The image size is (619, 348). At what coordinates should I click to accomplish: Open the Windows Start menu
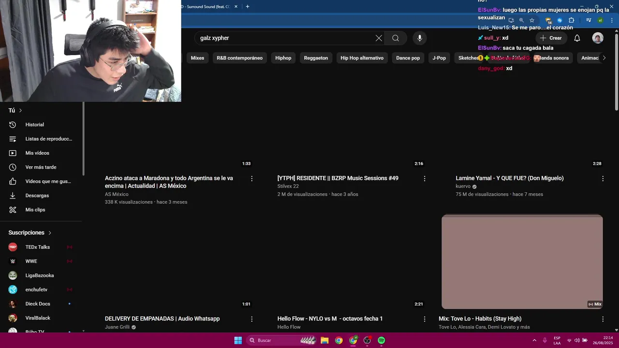tap(238, 341)
